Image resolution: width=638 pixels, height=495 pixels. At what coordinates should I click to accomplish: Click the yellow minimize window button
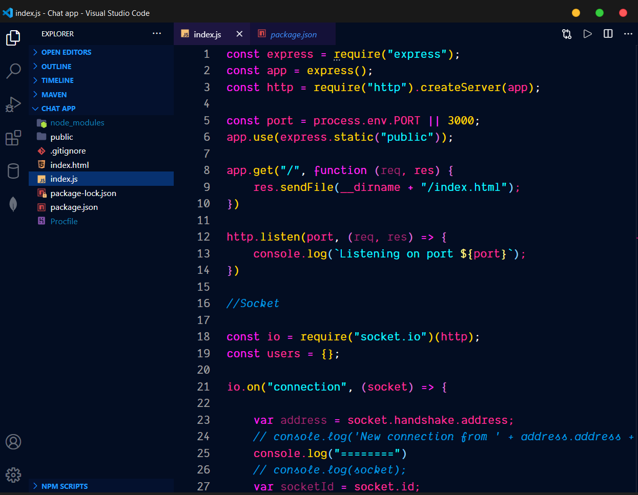point(576,13)
